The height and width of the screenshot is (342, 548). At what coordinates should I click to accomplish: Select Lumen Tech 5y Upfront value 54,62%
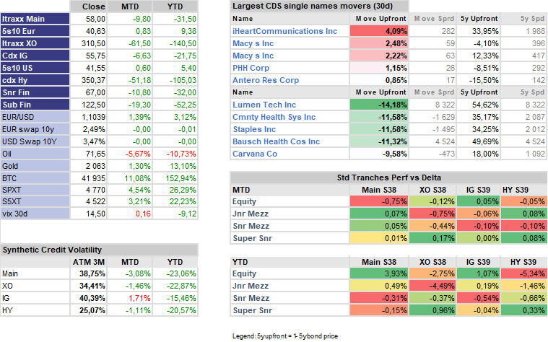coord(485,105)
